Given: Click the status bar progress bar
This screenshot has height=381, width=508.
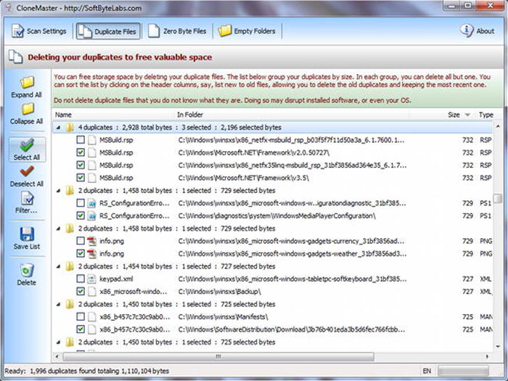Looking at the screenshot, I should tap(463, 371).
